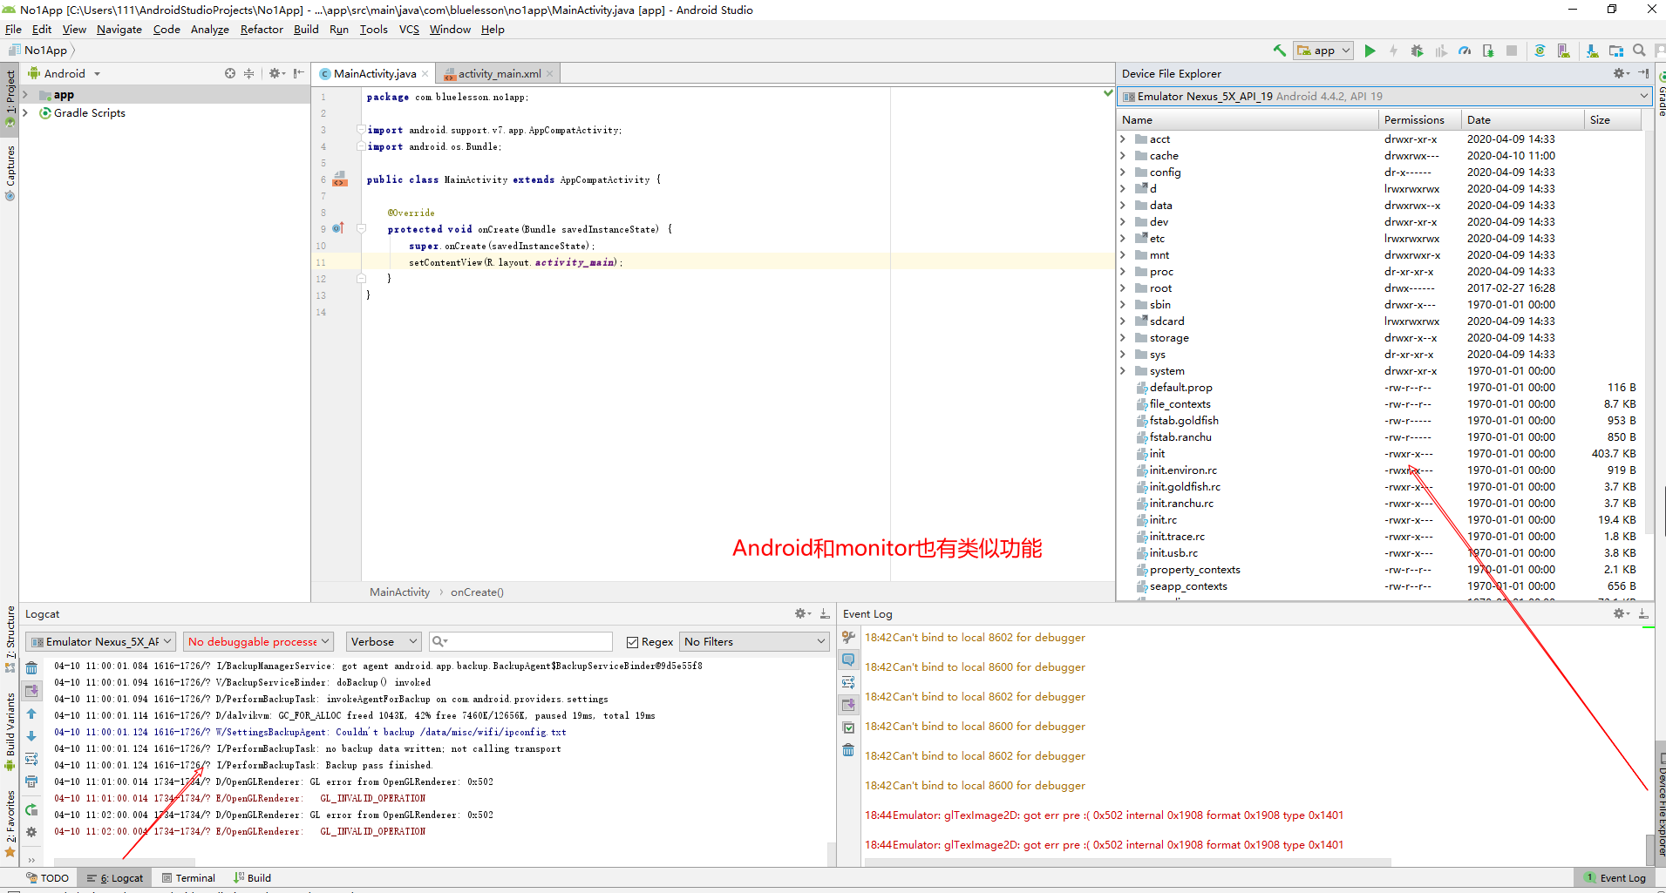Toggle soft-wrap in the Event Log sidebar
Screen dimensions: 1666x893
point(848,682)
